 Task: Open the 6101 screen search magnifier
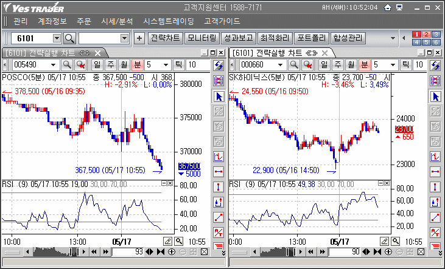click(x=69, y=38)
